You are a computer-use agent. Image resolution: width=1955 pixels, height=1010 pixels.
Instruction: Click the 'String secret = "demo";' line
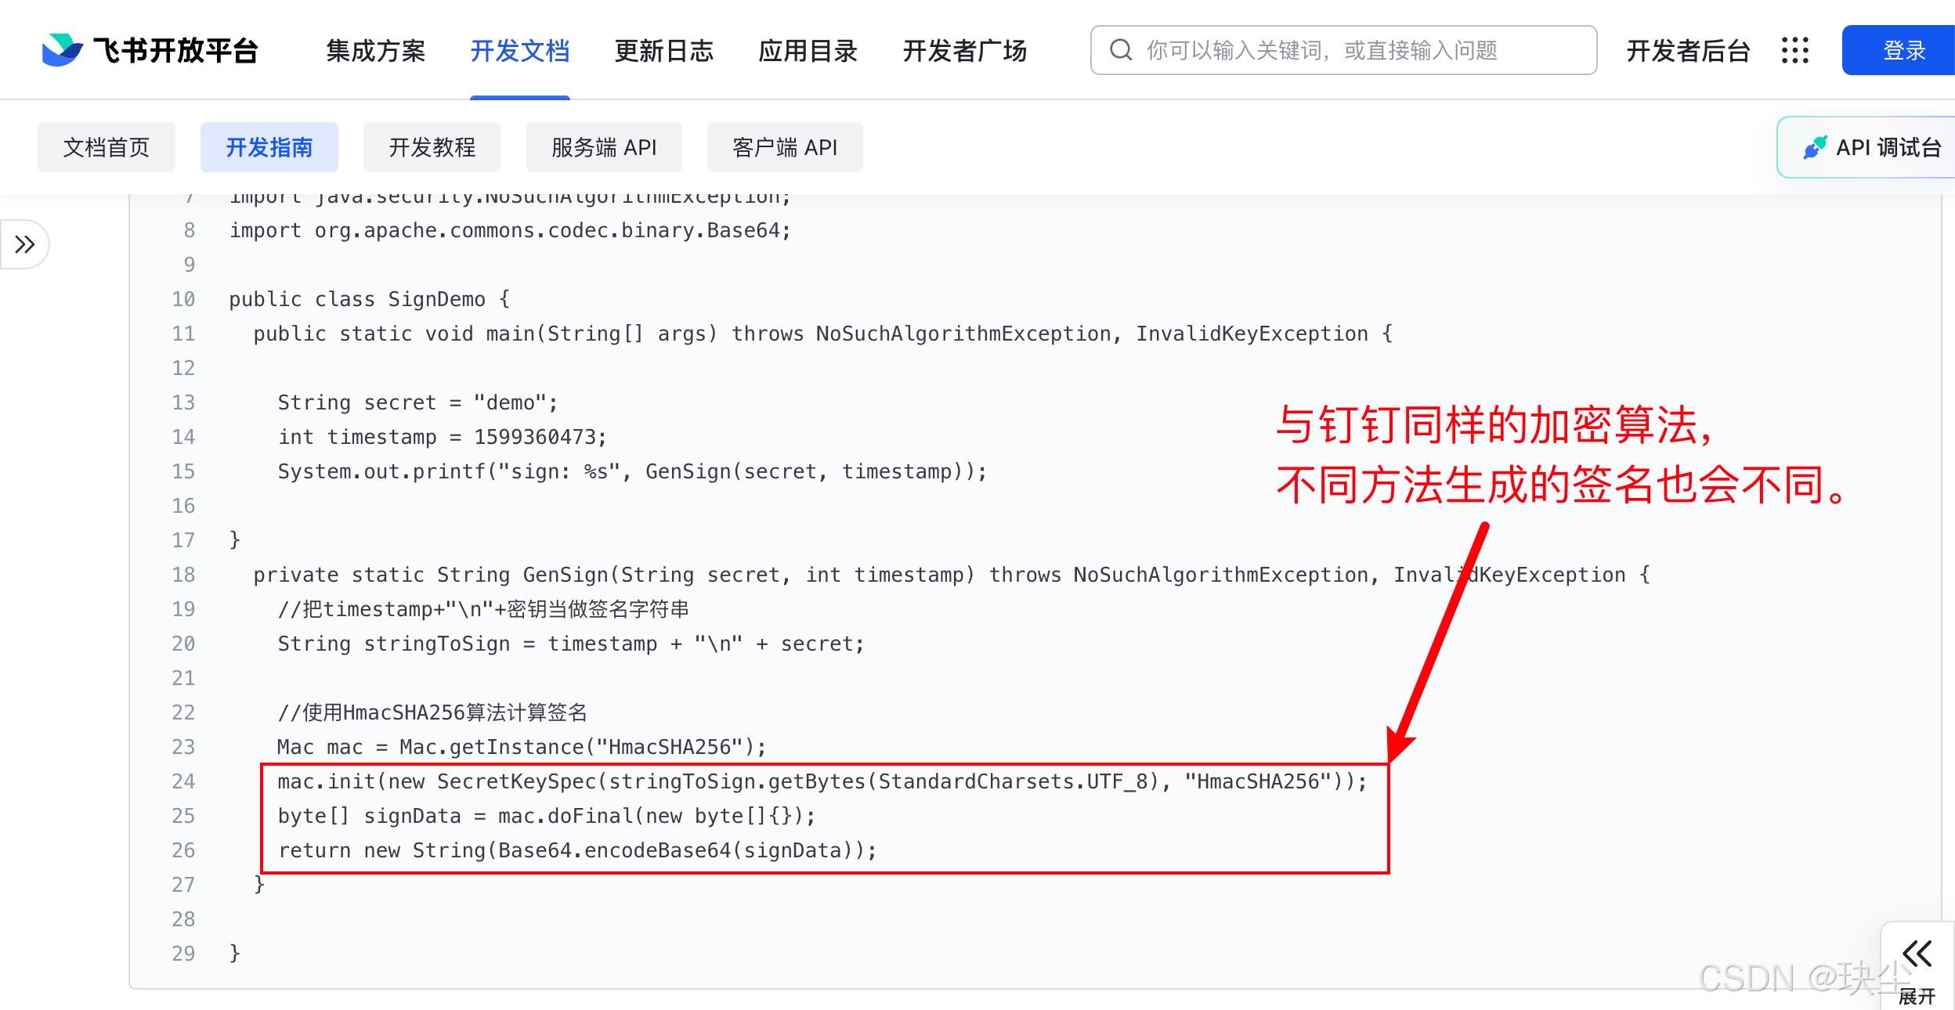(x=417, y=402)
